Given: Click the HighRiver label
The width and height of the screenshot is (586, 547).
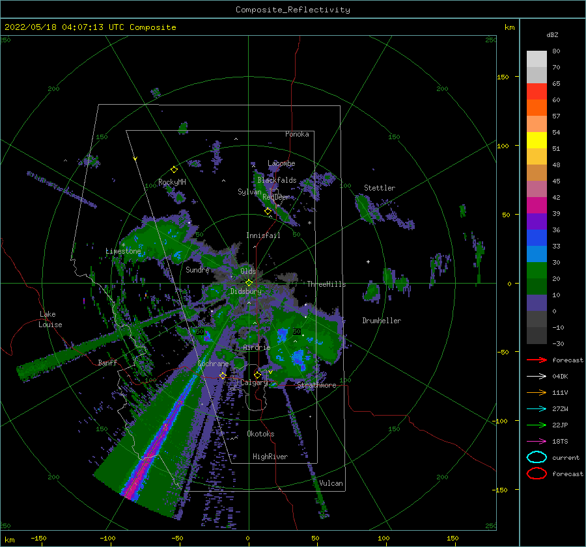Looking at the screenshot, I should (x=270, y=457).
